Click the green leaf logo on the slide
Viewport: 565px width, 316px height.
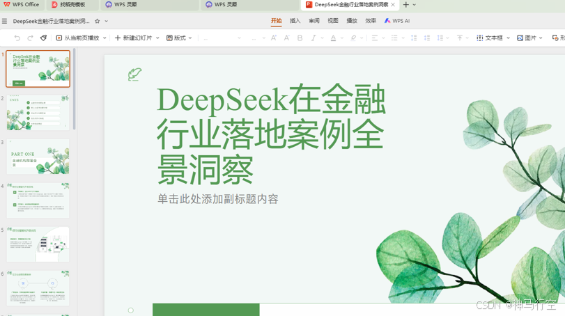click(x=134, y=74)
